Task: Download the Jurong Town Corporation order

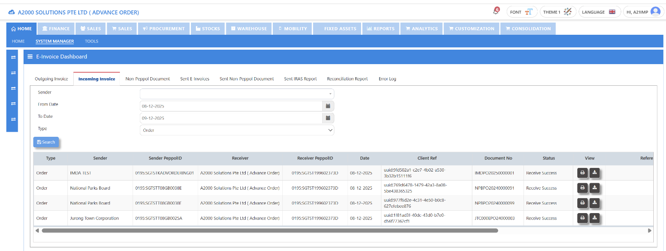Action: [595, 218]
